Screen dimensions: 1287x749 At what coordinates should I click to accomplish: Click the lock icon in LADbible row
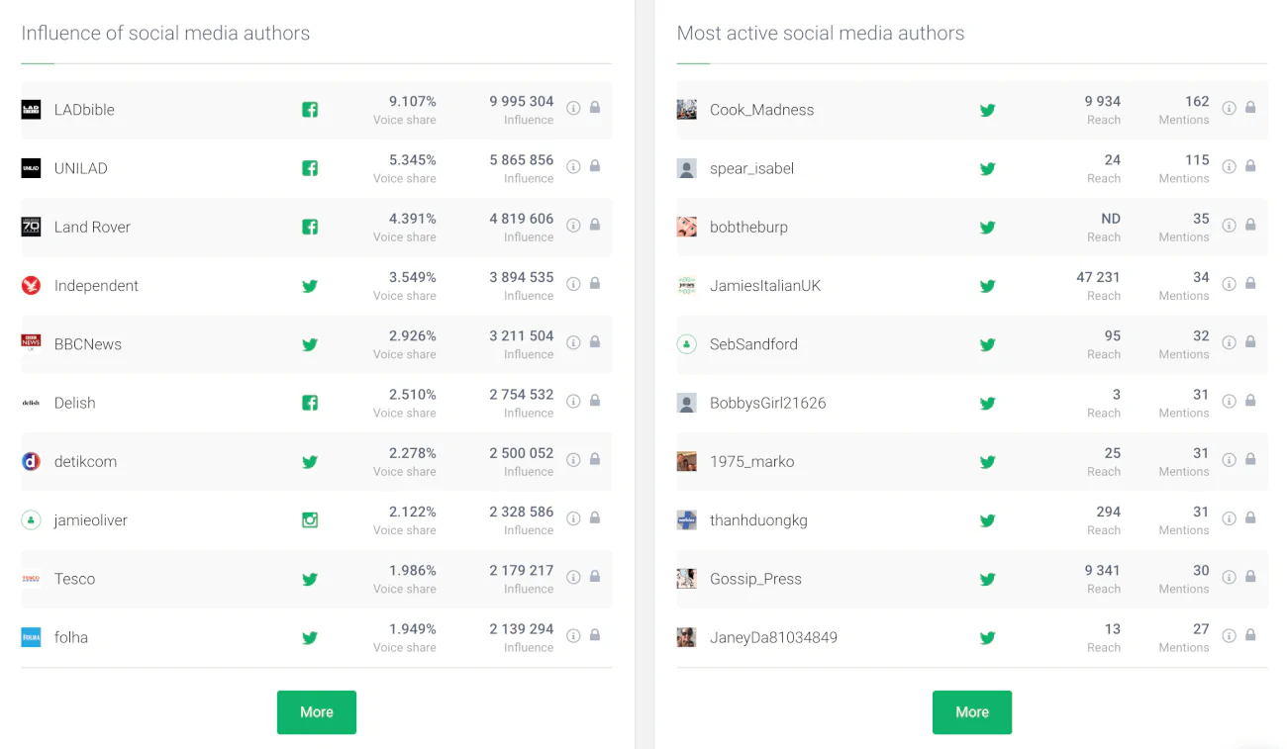(595, 107)
